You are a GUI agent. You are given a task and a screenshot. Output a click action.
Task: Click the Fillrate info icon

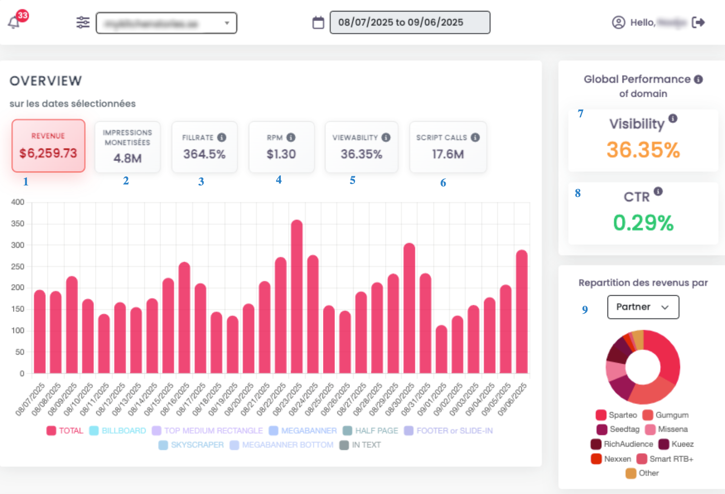[221, 138]
